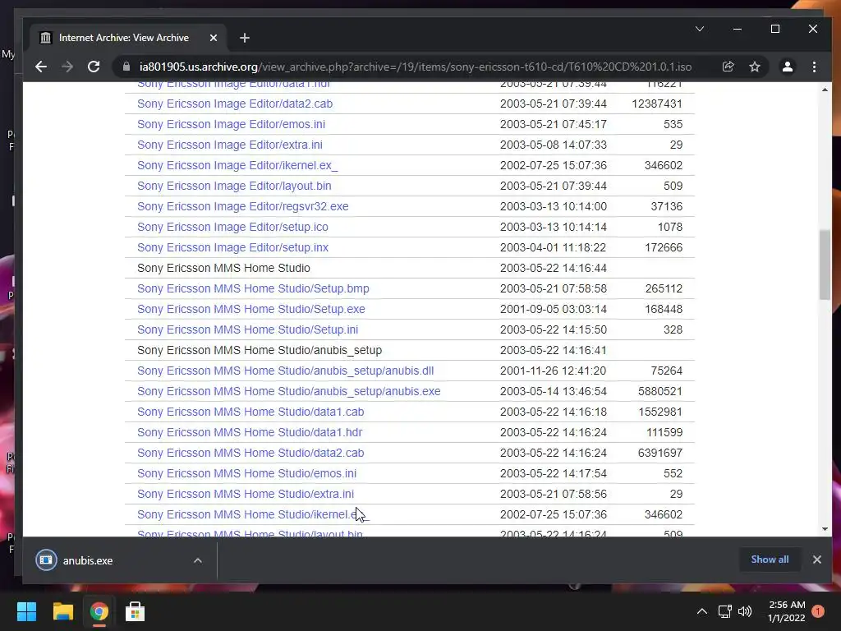
Task: Click the date 2001-09-05 03:03:14
Action: pos(553,309)
